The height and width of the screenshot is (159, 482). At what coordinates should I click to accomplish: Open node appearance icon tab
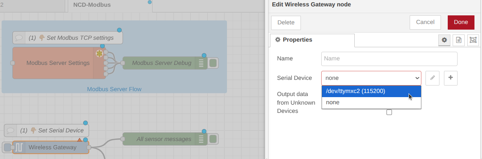(473, 40)
